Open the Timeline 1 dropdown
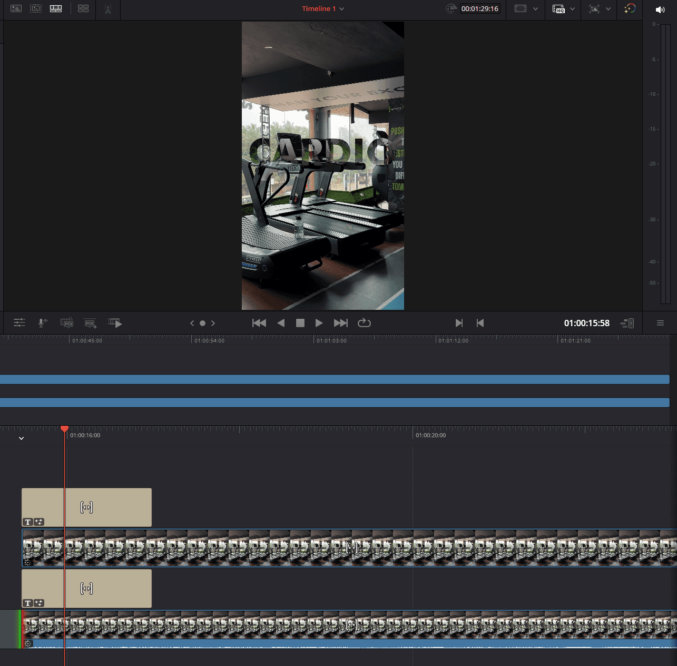This screenshot has width=677, height=666. click(x=342, y=9)
